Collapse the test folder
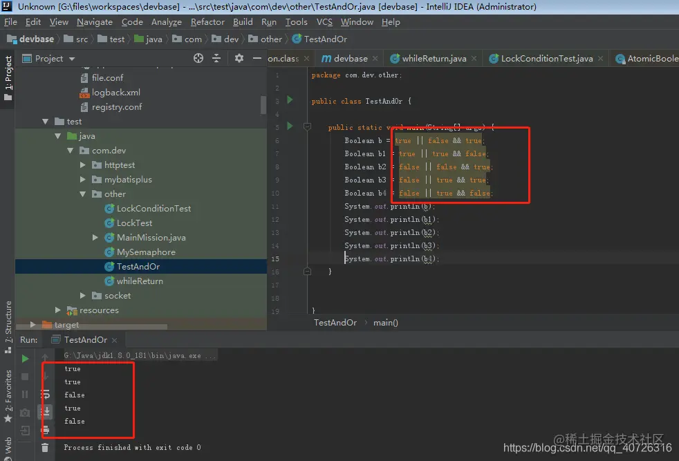Viewport: 679px width, 461px height. tap(46, 122)
